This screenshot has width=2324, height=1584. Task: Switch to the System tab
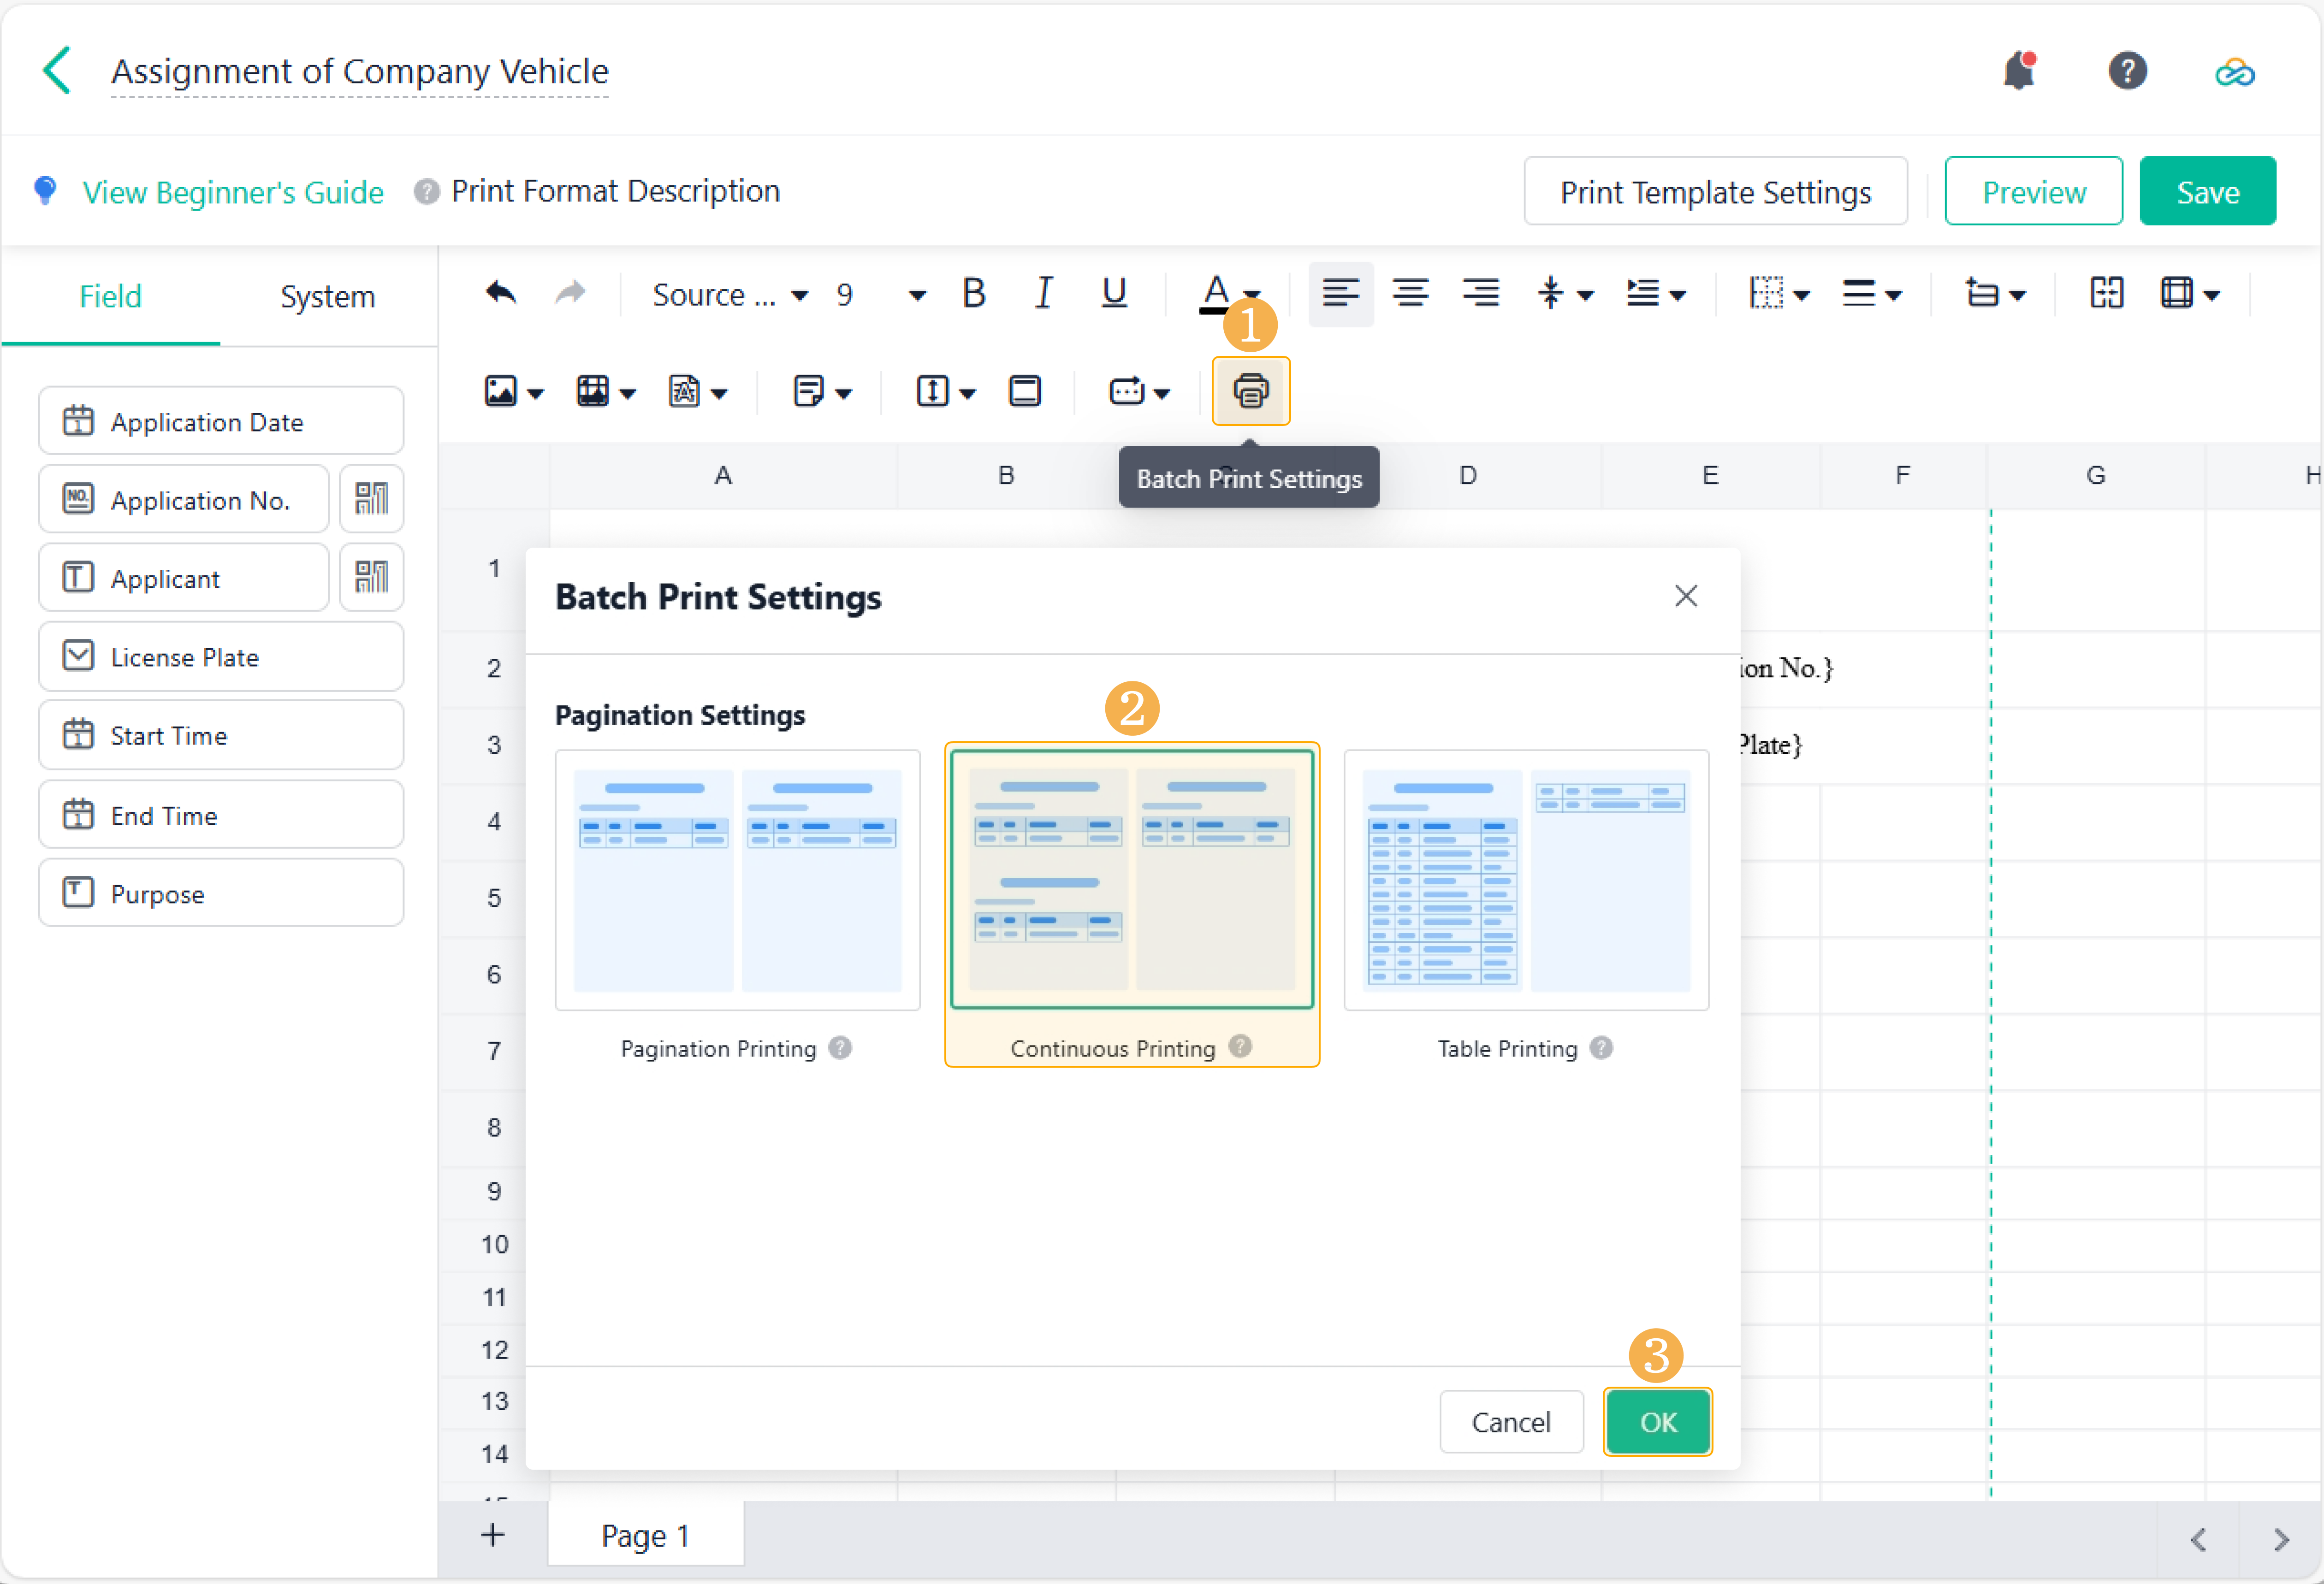pyautogui.click(x=327, y=297)
